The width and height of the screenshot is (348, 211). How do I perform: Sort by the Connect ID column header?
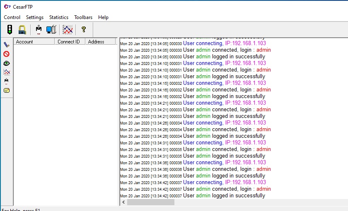point(70,42)
